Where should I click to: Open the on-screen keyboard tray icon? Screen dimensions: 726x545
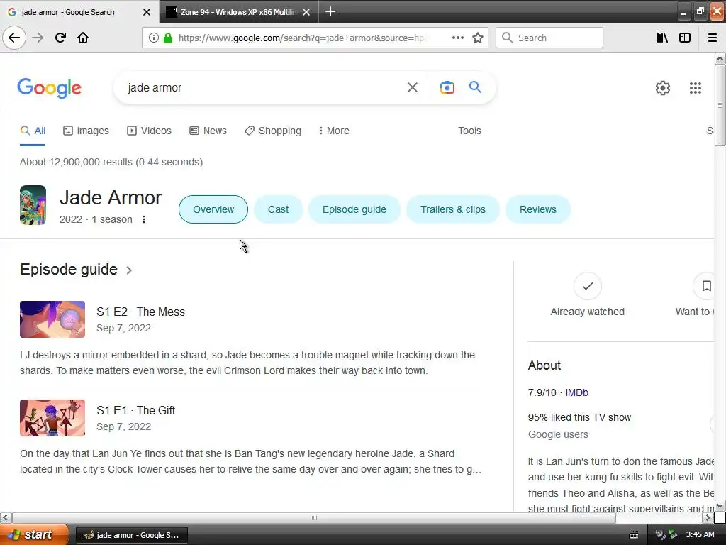(633, 535)
